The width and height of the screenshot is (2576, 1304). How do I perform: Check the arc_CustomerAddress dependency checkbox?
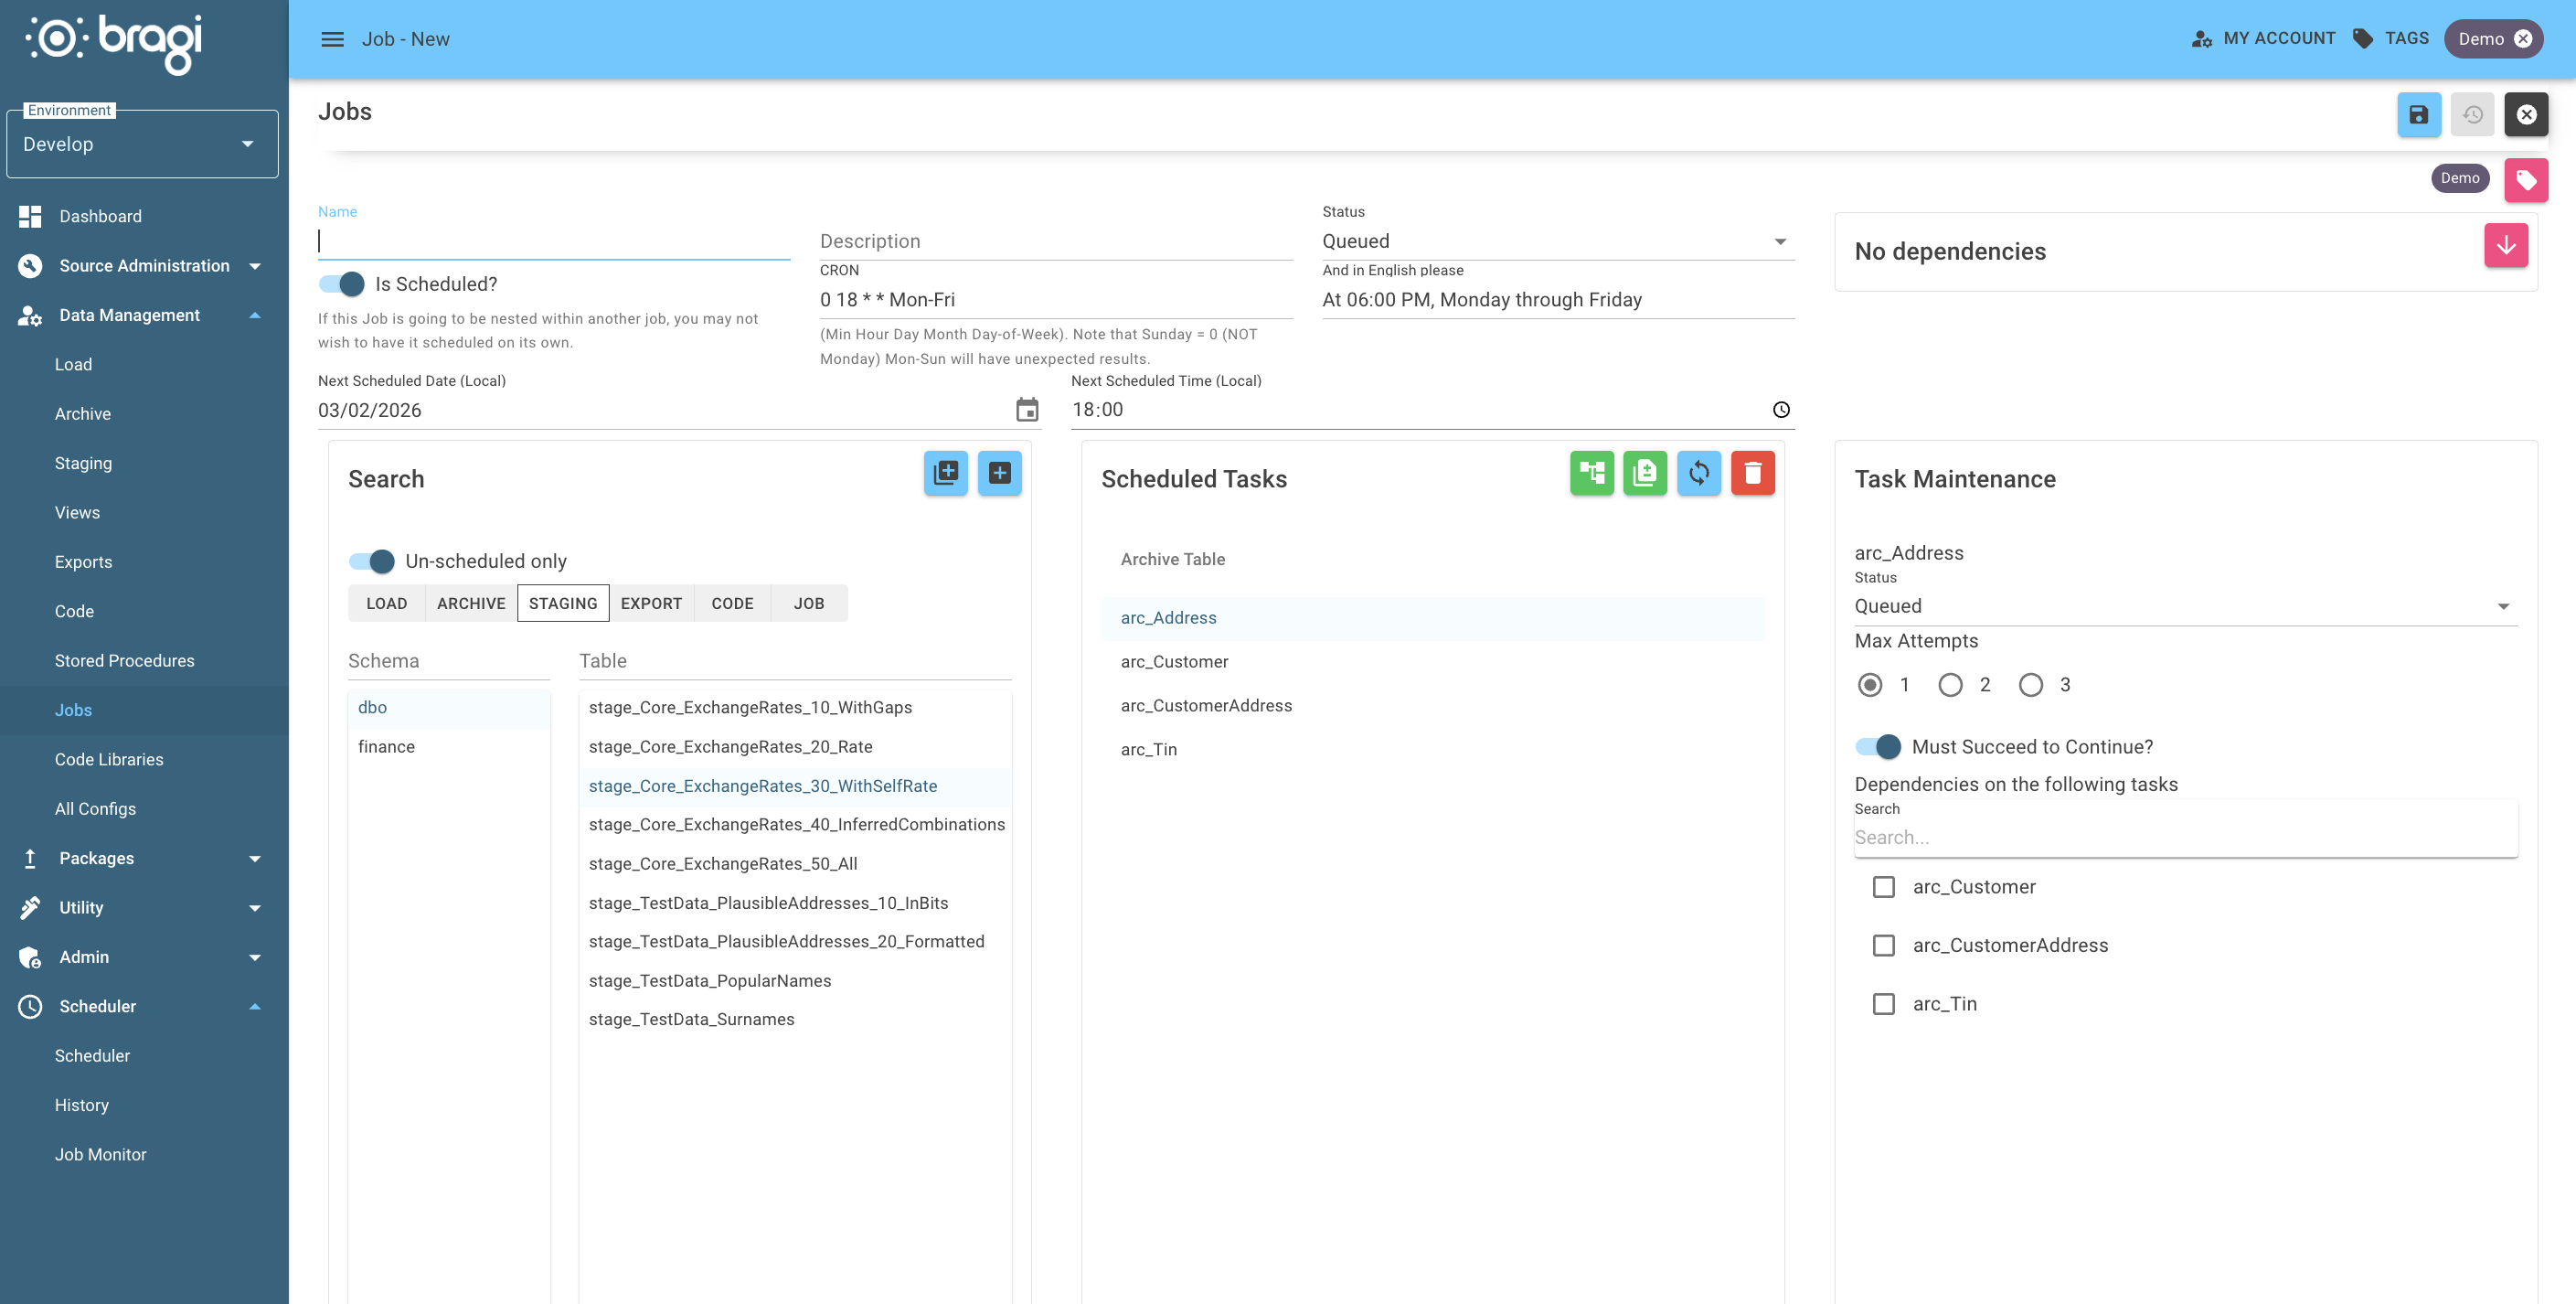[1883, 945]
